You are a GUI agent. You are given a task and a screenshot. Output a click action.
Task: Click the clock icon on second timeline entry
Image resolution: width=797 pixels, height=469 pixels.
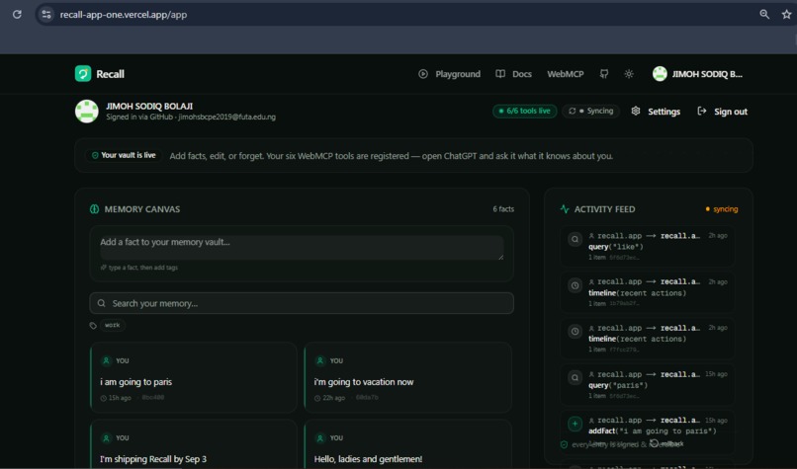[x=575, y=332]
